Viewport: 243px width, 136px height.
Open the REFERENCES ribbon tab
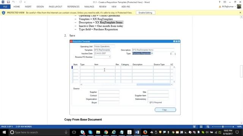pos(73,7)
